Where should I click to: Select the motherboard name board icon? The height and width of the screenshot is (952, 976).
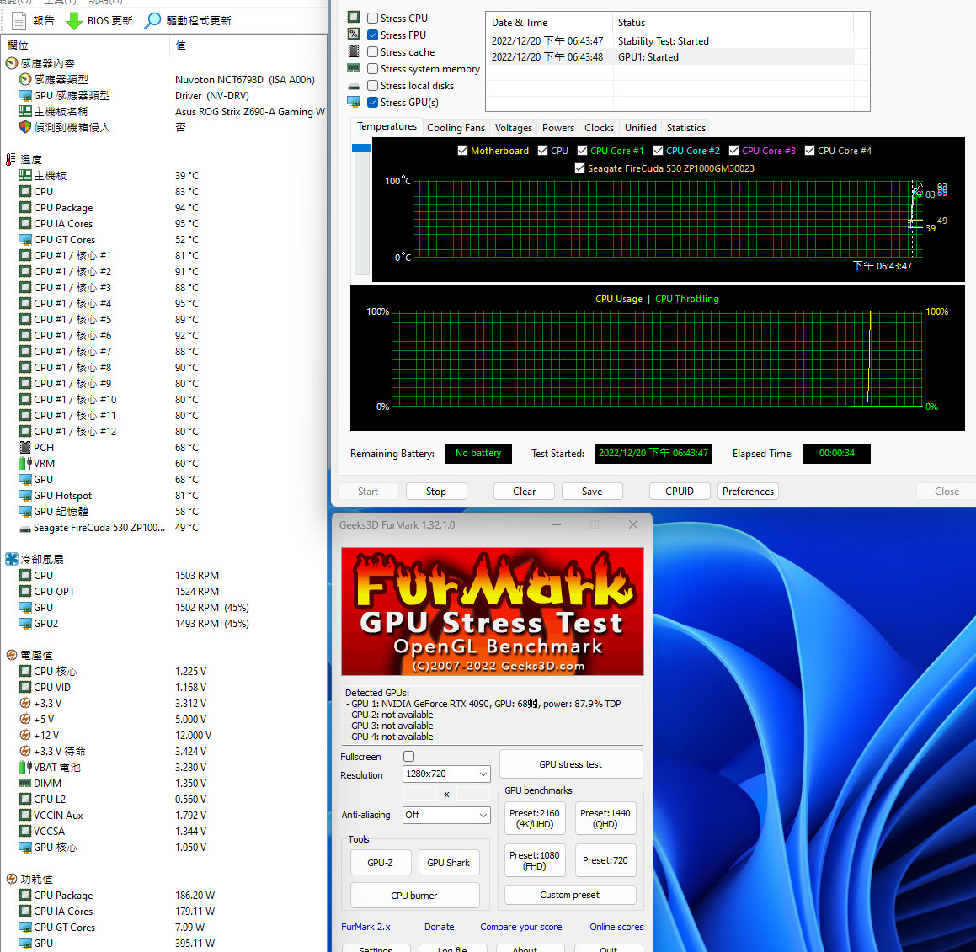coord(25,111)
